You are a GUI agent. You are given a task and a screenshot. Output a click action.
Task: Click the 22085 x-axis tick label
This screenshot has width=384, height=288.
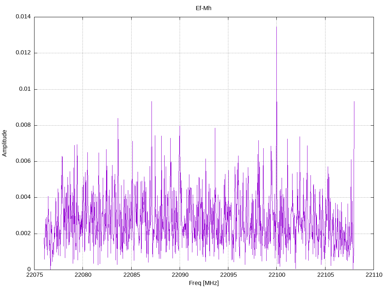(131, 275)
